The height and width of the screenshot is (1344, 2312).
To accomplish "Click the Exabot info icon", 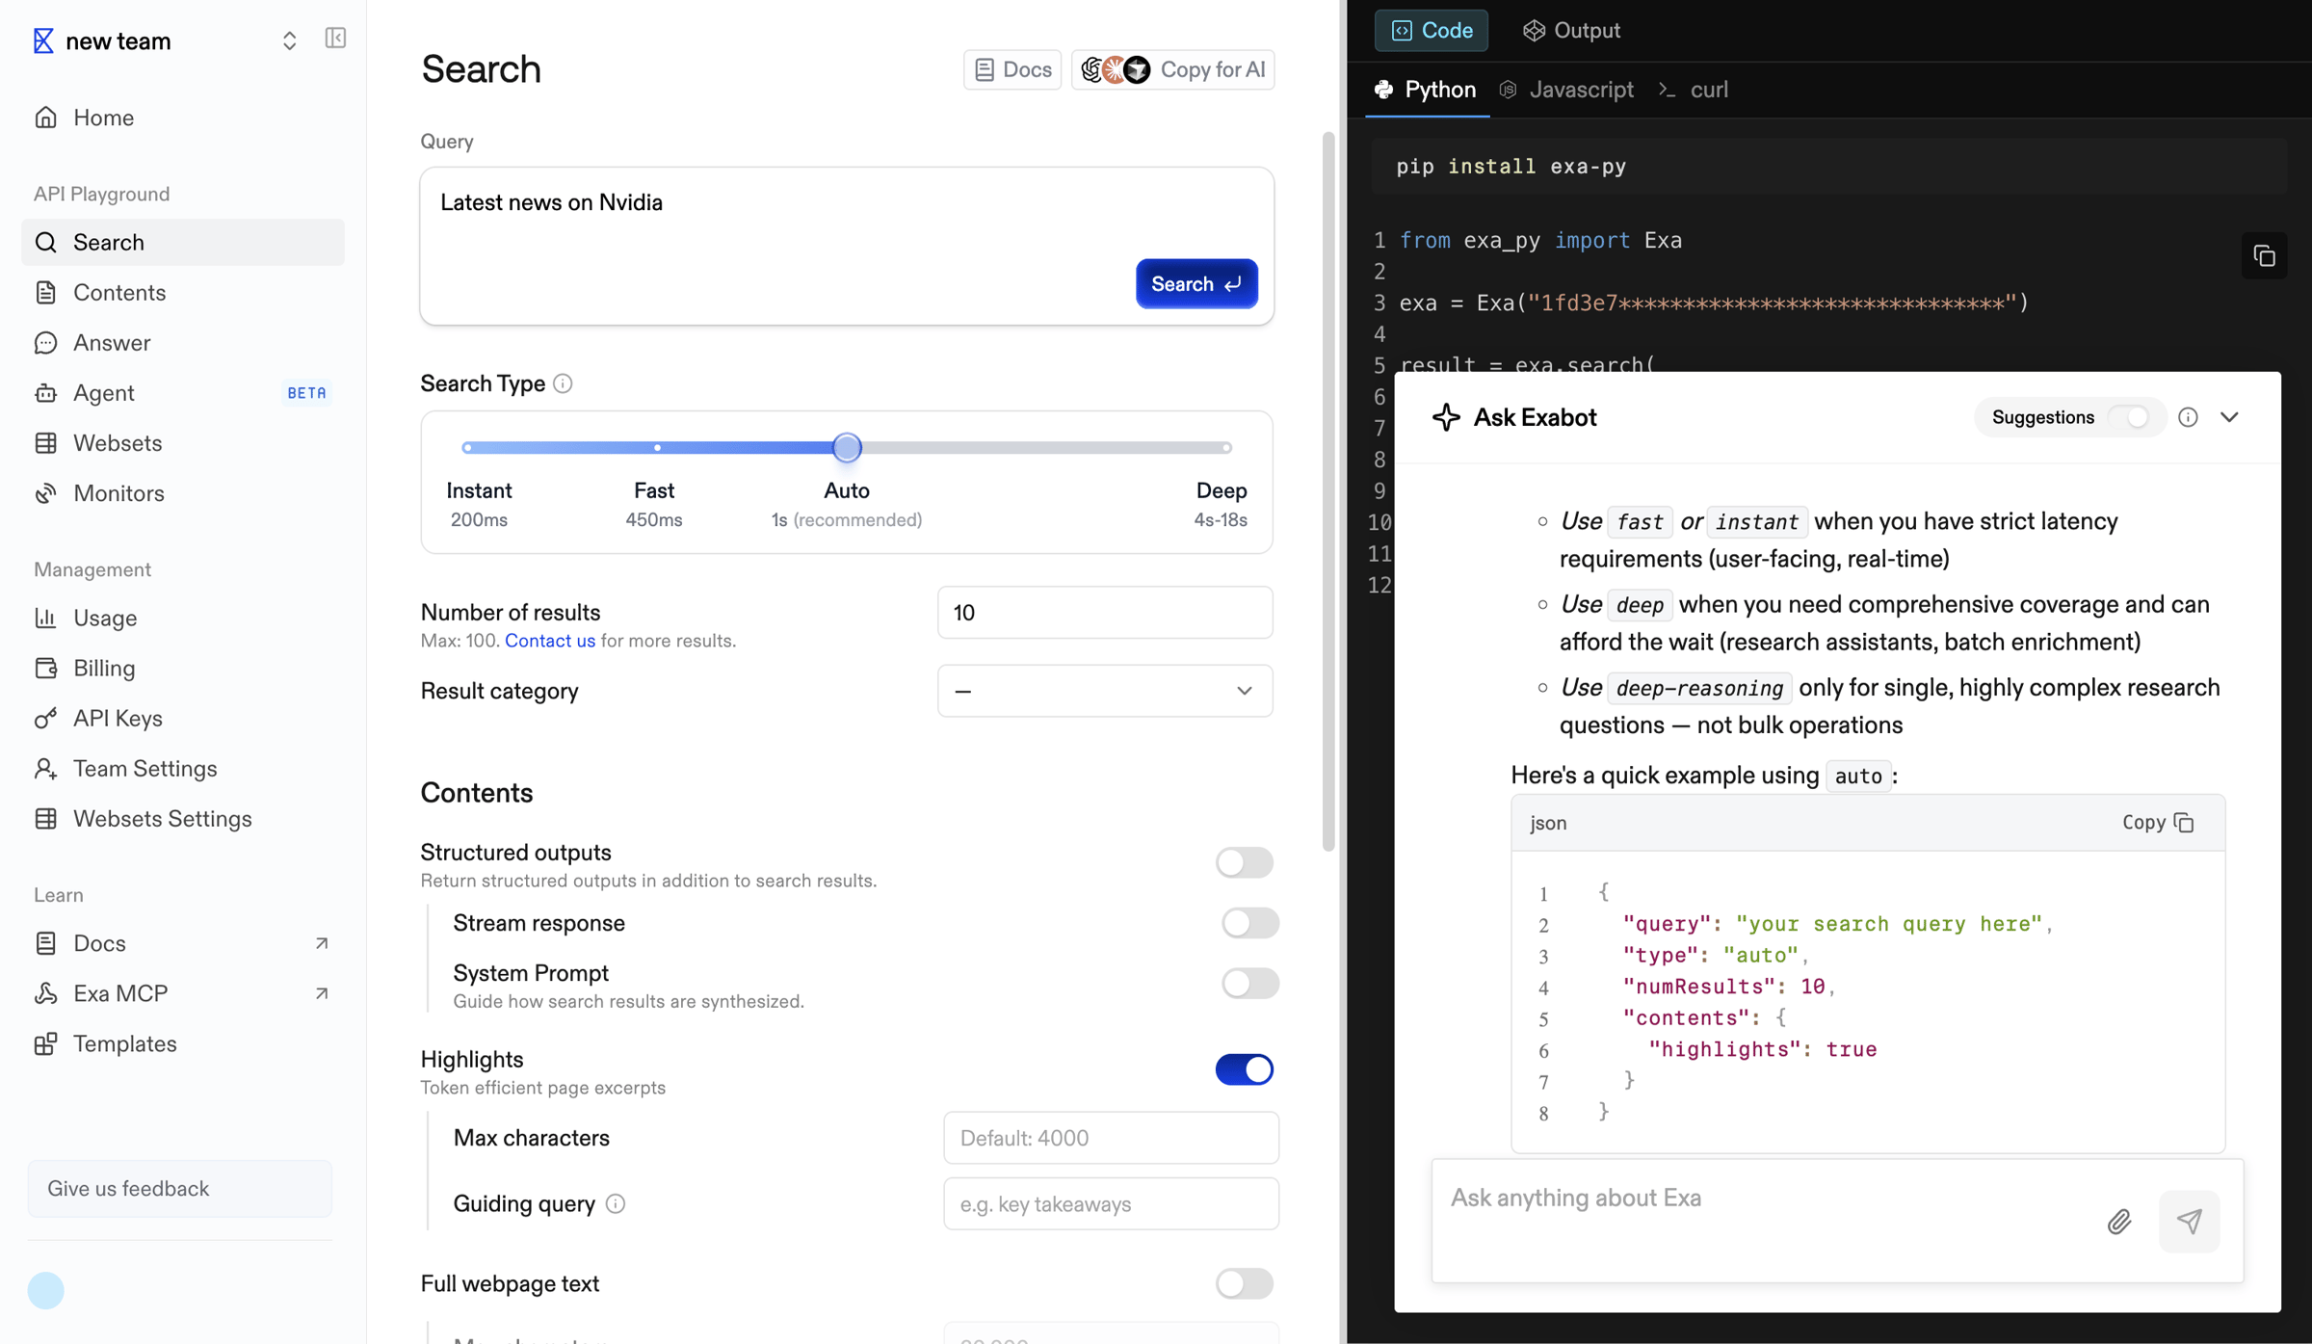I will [2188, 417].
